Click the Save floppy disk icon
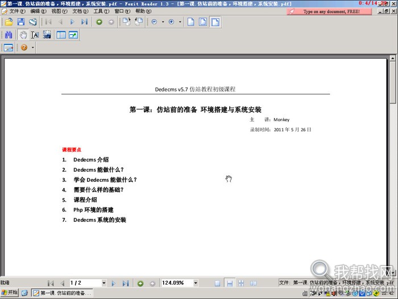The width and height of the screenshot is (398, 299). coord(21,22)
